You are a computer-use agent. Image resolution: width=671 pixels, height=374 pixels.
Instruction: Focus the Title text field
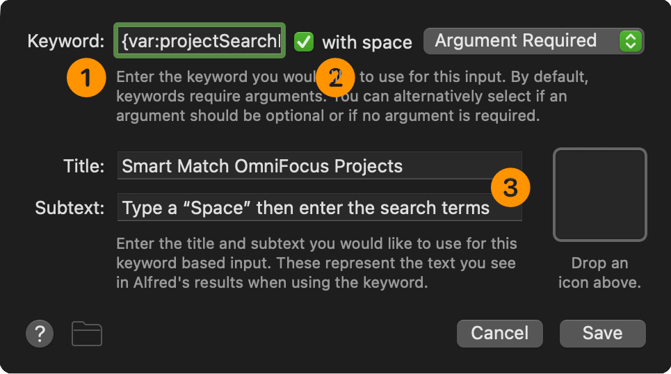(320, 165)
